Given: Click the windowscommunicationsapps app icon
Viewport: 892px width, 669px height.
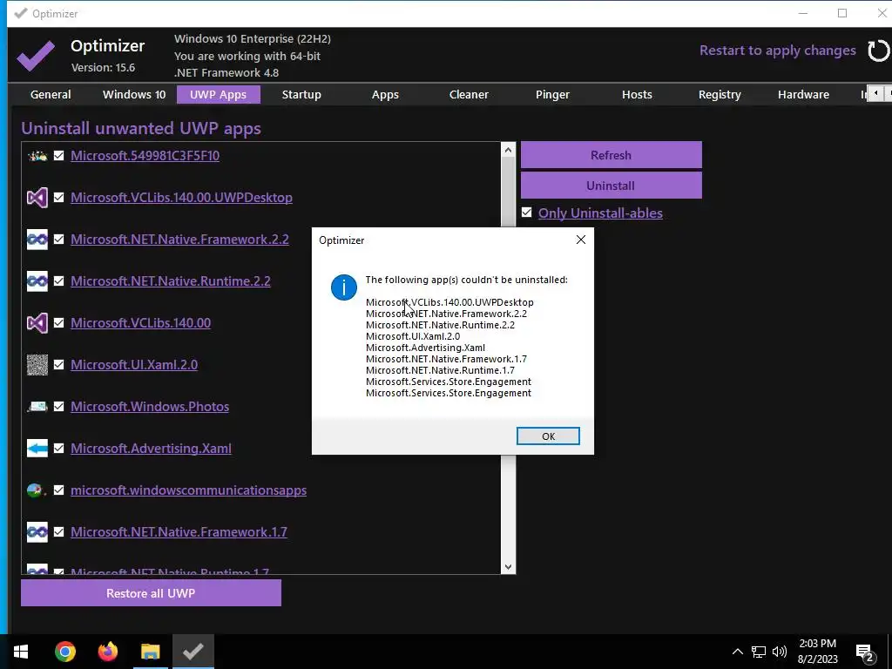Looking at the screenshot, I should pyautogui.click(x=37, y=490).
